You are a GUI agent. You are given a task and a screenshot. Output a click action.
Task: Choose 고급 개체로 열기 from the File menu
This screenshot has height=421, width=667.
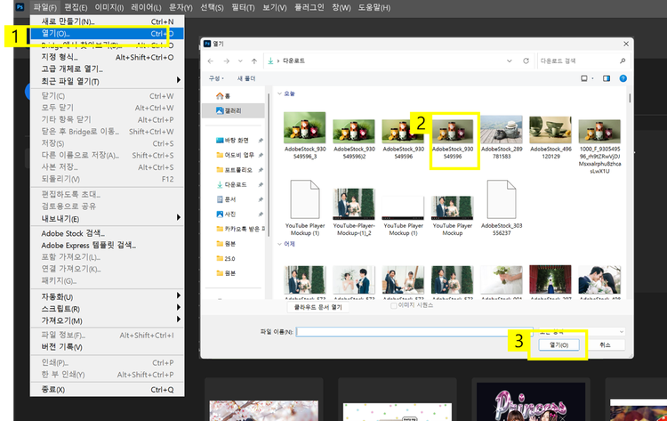108,69
